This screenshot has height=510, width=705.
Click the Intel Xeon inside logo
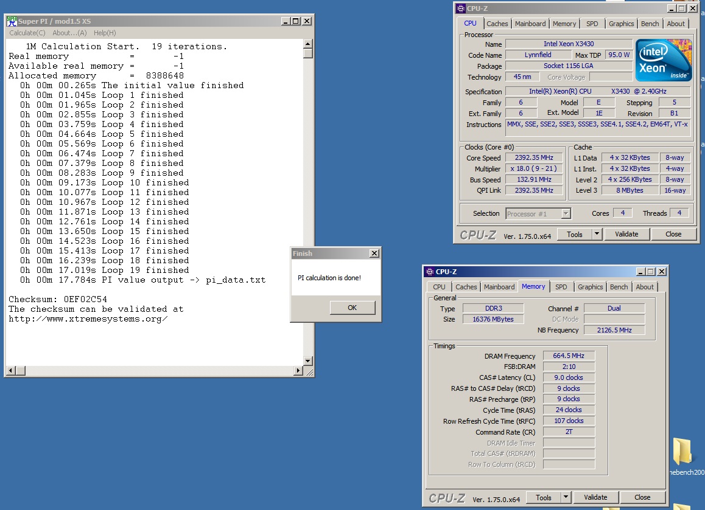(663, 60)
